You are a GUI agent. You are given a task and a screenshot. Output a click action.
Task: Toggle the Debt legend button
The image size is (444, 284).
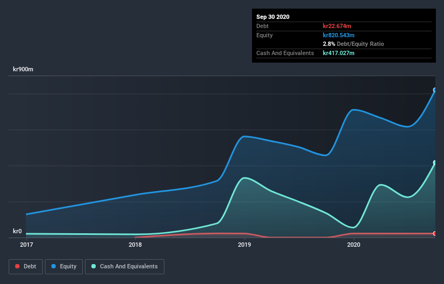click(25, 267)
